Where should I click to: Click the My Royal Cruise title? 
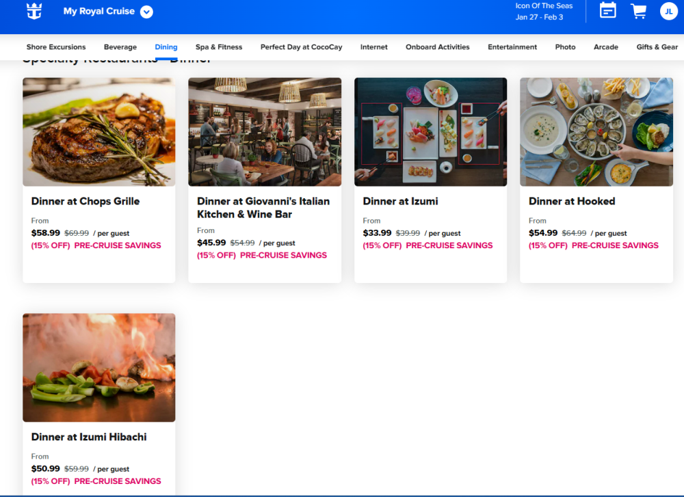(99, 12)
